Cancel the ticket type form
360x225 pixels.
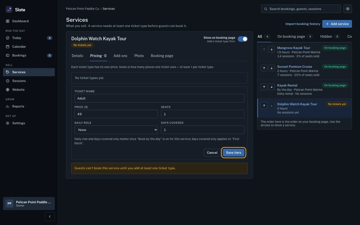point(212,152)
